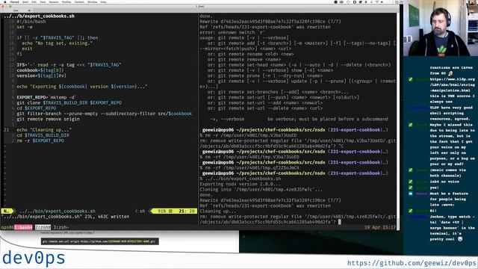478x269 pixels.
Task: Open the iTerm2 application menu
Action: tap(14, 1)
